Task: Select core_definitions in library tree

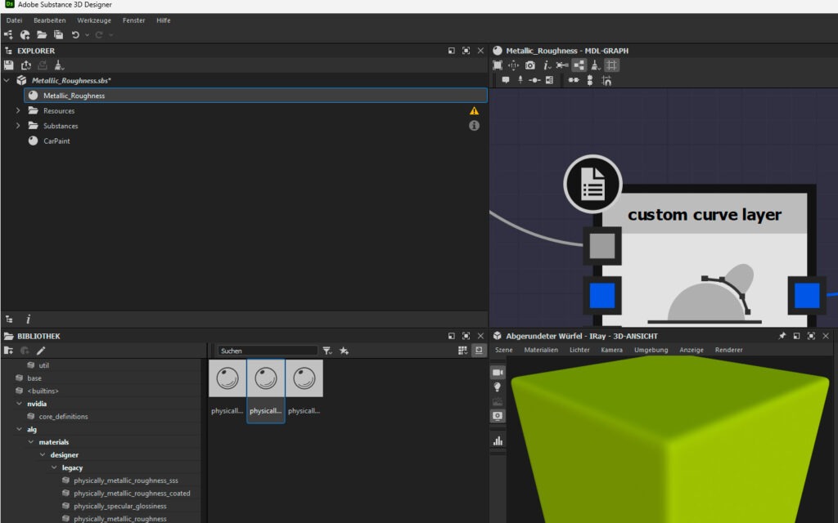Action: click(63, 416)
